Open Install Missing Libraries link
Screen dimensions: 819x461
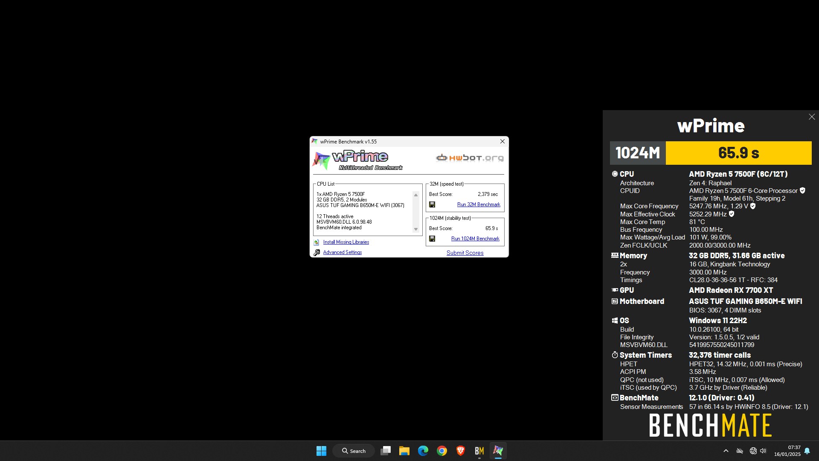coord(346,242)
